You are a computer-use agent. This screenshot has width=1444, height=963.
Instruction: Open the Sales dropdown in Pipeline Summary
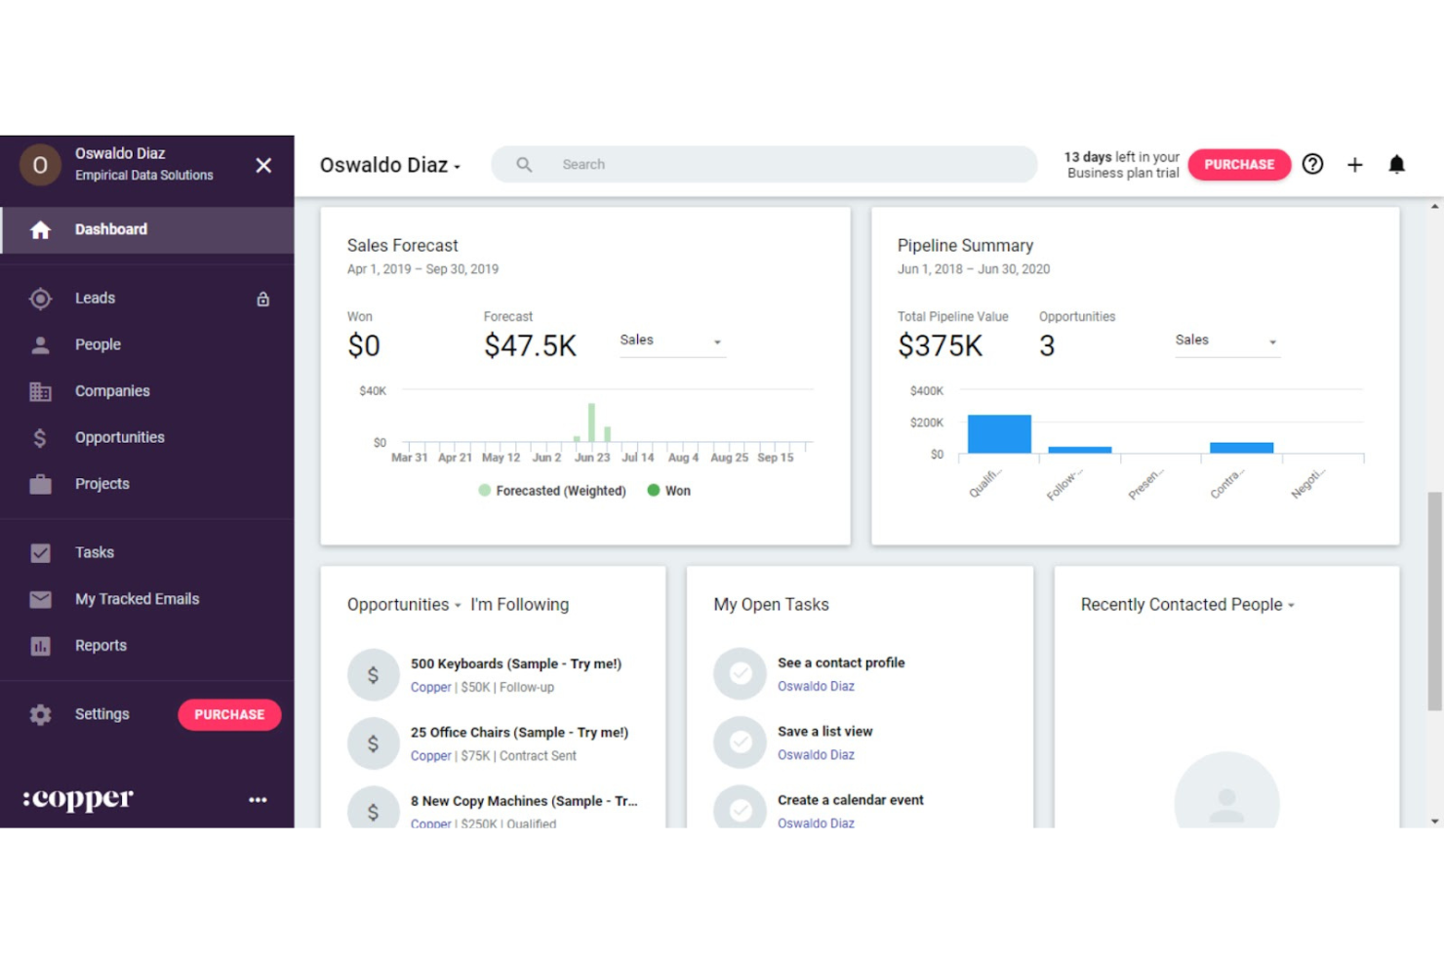(x=1226, y=341)
